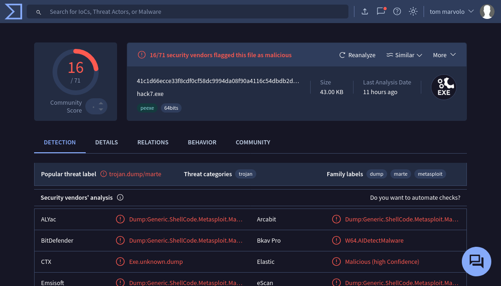Click the file hash 41c1d66ecce33f8...
Screen dimensions: 501x286
pos(218,81)
